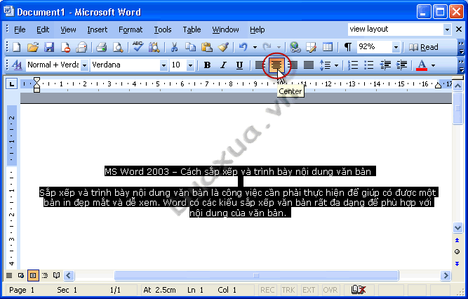The height and width of the screenshot is (299, 468).
Task: Open the font size dropdown
Action: point(190,65)
